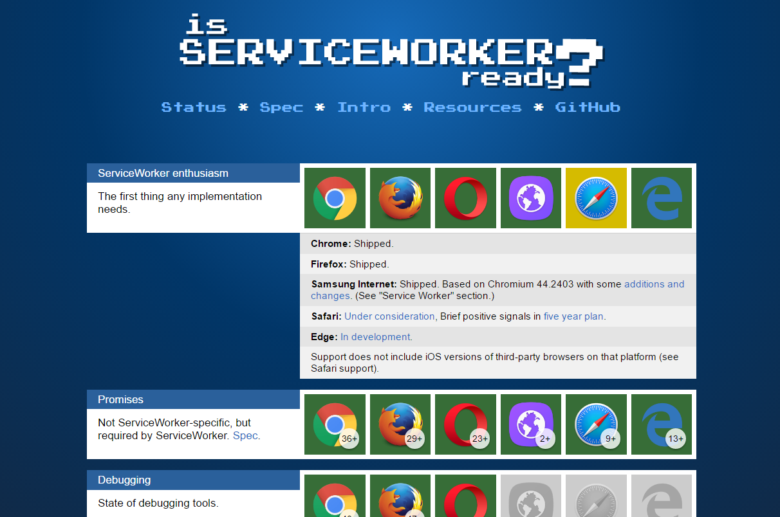780x517 pixels.
Task: Select Edge 13+ icon in Promises row
Action: click(x=662, y=424)
